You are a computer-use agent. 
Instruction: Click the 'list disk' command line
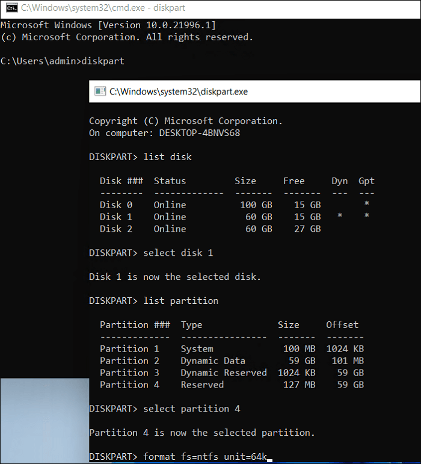pos(140,156)
